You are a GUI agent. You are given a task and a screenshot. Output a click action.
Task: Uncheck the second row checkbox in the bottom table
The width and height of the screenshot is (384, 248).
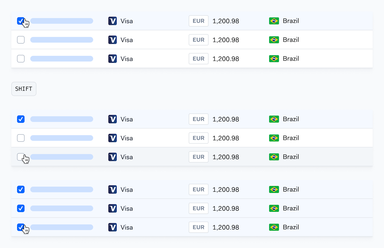pyautogui.click(x=21, y=208)
